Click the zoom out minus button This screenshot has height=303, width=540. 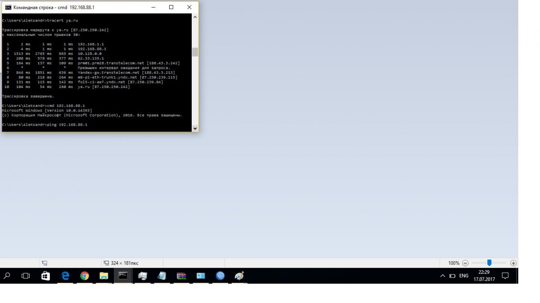coord(465,263)
